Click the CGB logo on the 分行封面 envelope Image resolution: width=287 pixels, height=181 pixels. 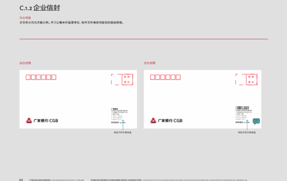pyautogui.click(x=166, y=121)
